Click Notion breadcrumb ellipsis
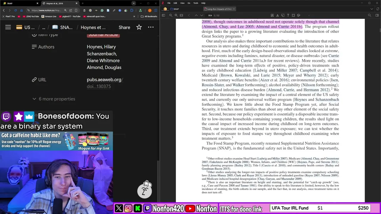The height and width of the screenshot is (214, 381). tap(43, 27)
